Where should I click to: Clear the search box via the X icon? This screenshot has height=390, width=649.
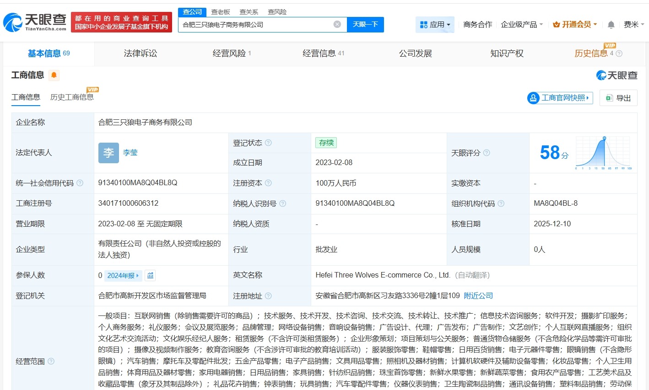[x=337, y=24]
